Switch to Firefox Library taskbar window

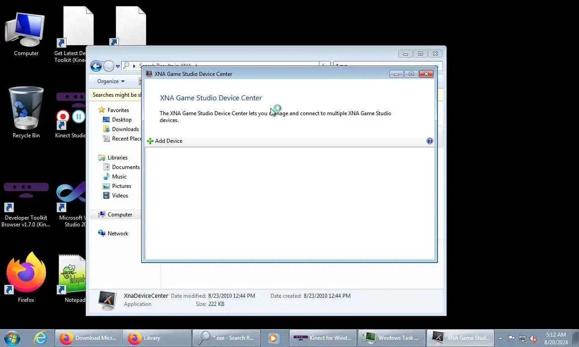click(x=157, y=338)
